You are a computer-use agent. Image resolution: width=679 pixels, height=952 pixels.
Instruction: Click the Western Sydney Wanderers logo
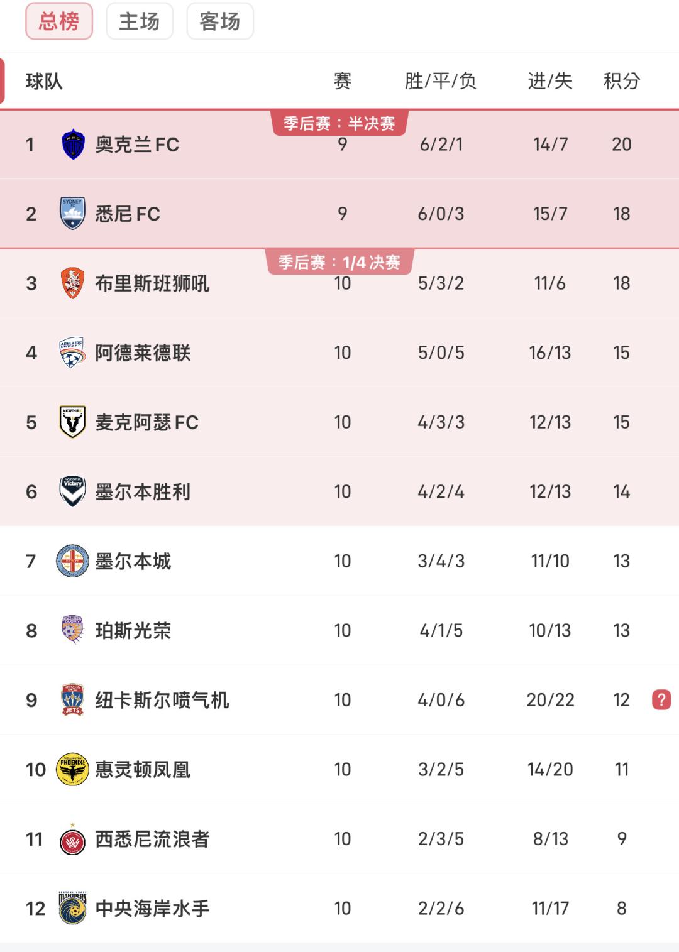coord(73,840)
